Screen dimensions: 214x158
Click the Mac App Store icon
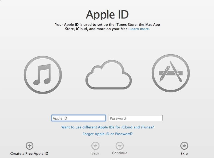pos(171,73)
